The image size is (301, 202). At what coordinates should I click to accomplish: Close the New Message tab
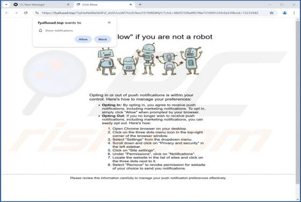[68, 4]
